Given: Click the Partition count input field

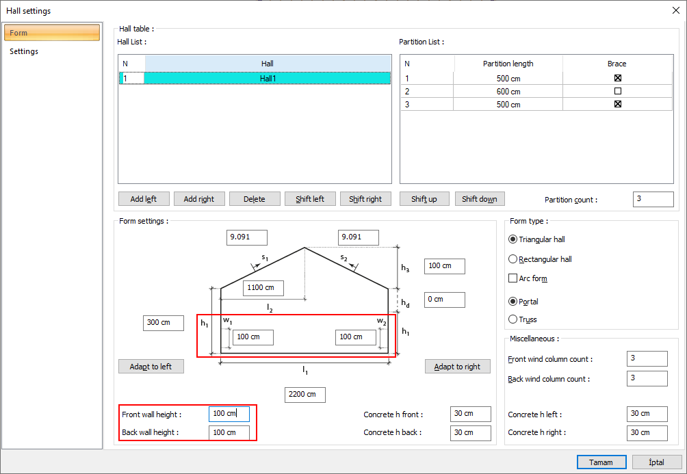Looking at the screenshot, I should click(652, 200).
